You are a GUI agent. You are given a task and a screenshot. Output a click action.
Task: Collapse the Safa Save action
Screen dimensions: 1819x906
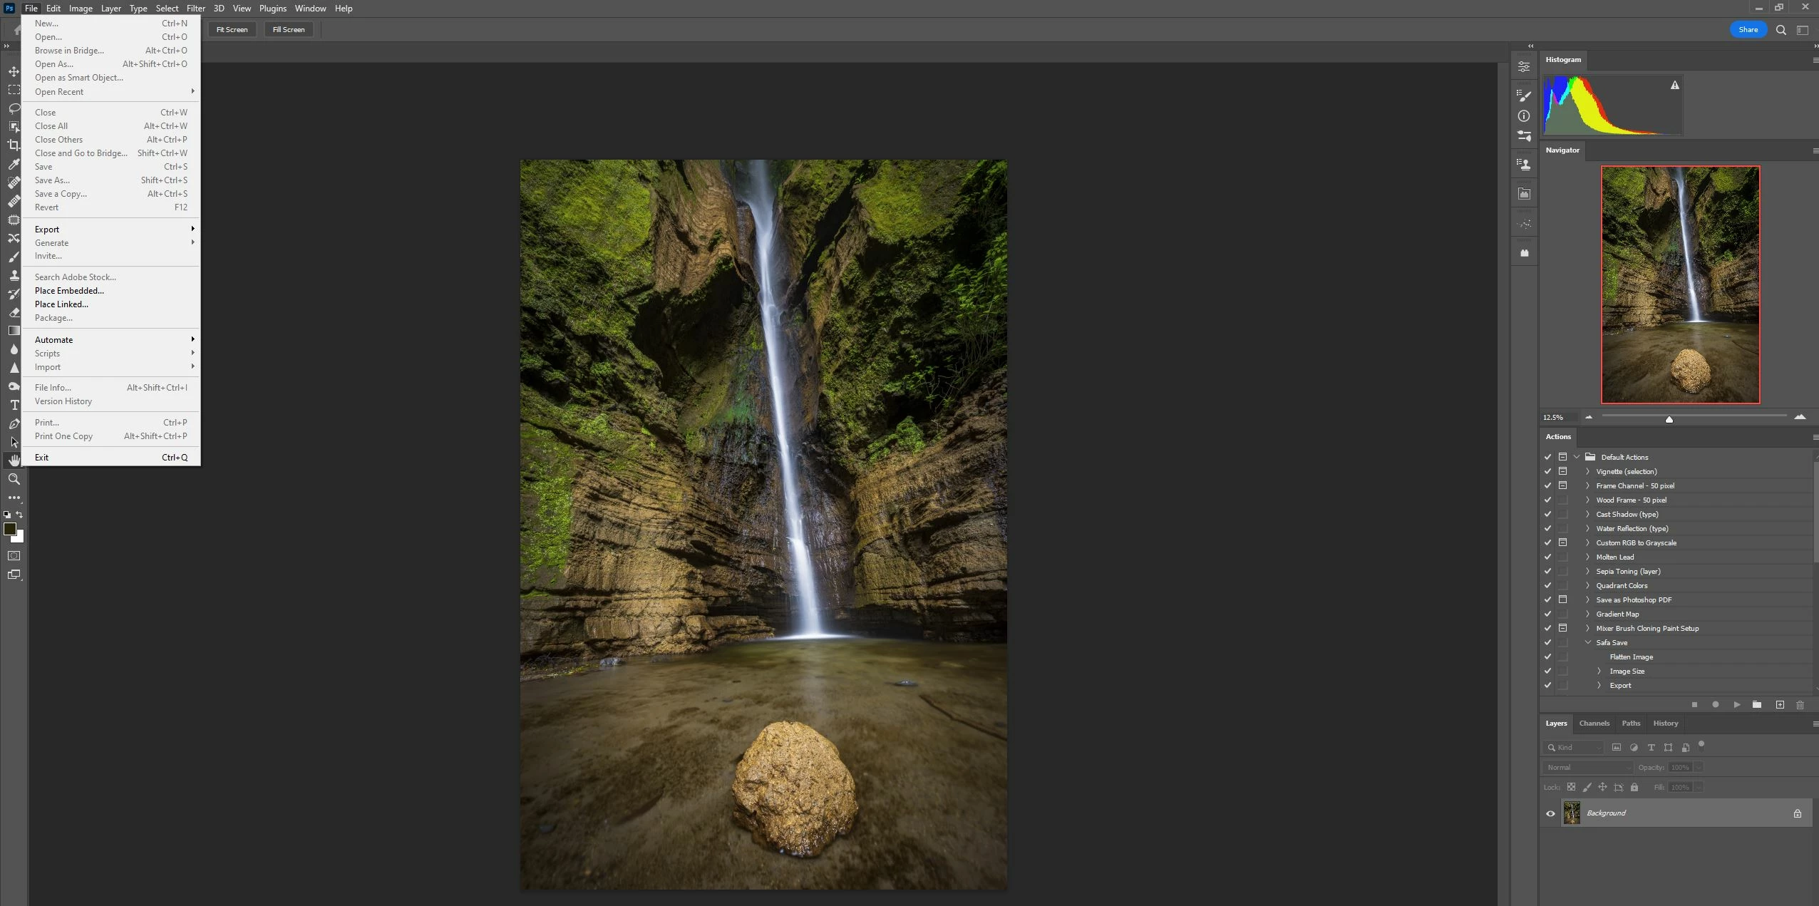1588,642
